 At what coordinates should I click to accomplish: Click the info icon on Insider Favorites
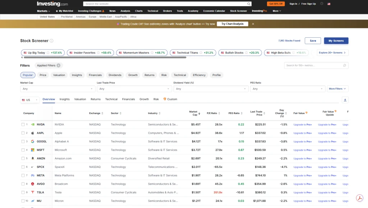(x=98, y=53)
